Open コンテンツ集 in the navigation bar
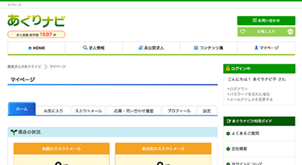The image size is (302, 165). click(209, 48)
